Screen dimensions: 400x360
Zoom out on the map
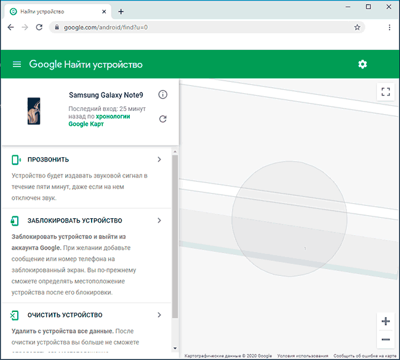385,339
